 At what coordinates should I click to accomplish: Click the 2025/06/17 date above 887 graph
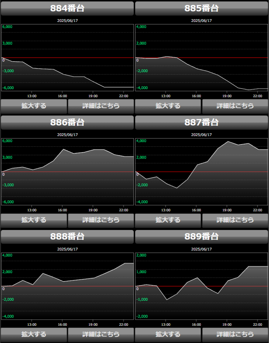tap(202, 135)
